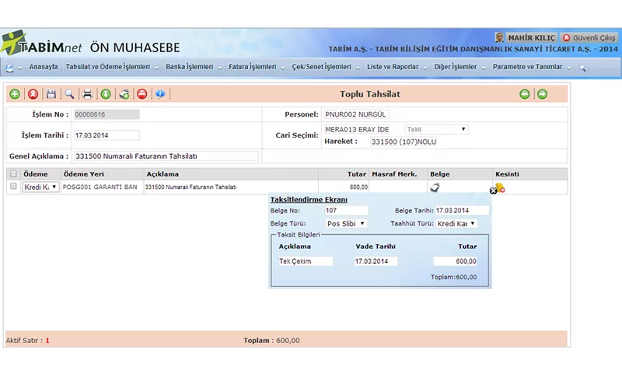622x389 pixels.
Task: Click the İşlem No field 00000616
Action: tap(107, 114)
